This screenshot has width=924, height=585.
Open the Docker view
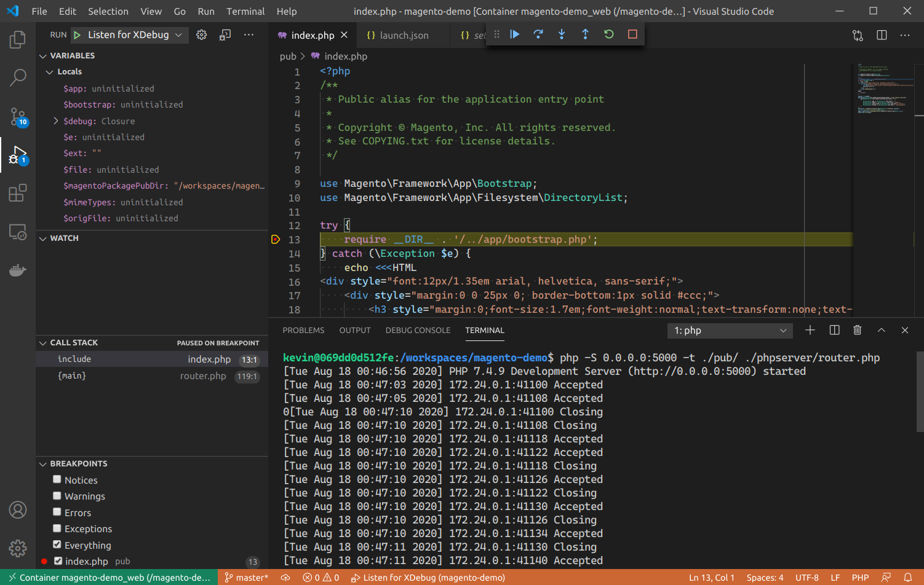coord(18,270)
